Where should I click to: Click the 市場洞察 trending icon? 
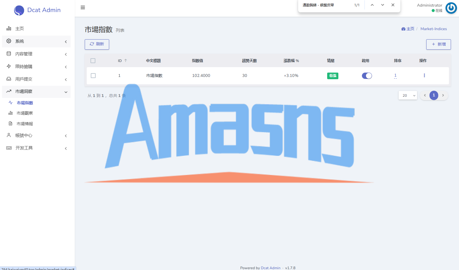coord(9,91)
